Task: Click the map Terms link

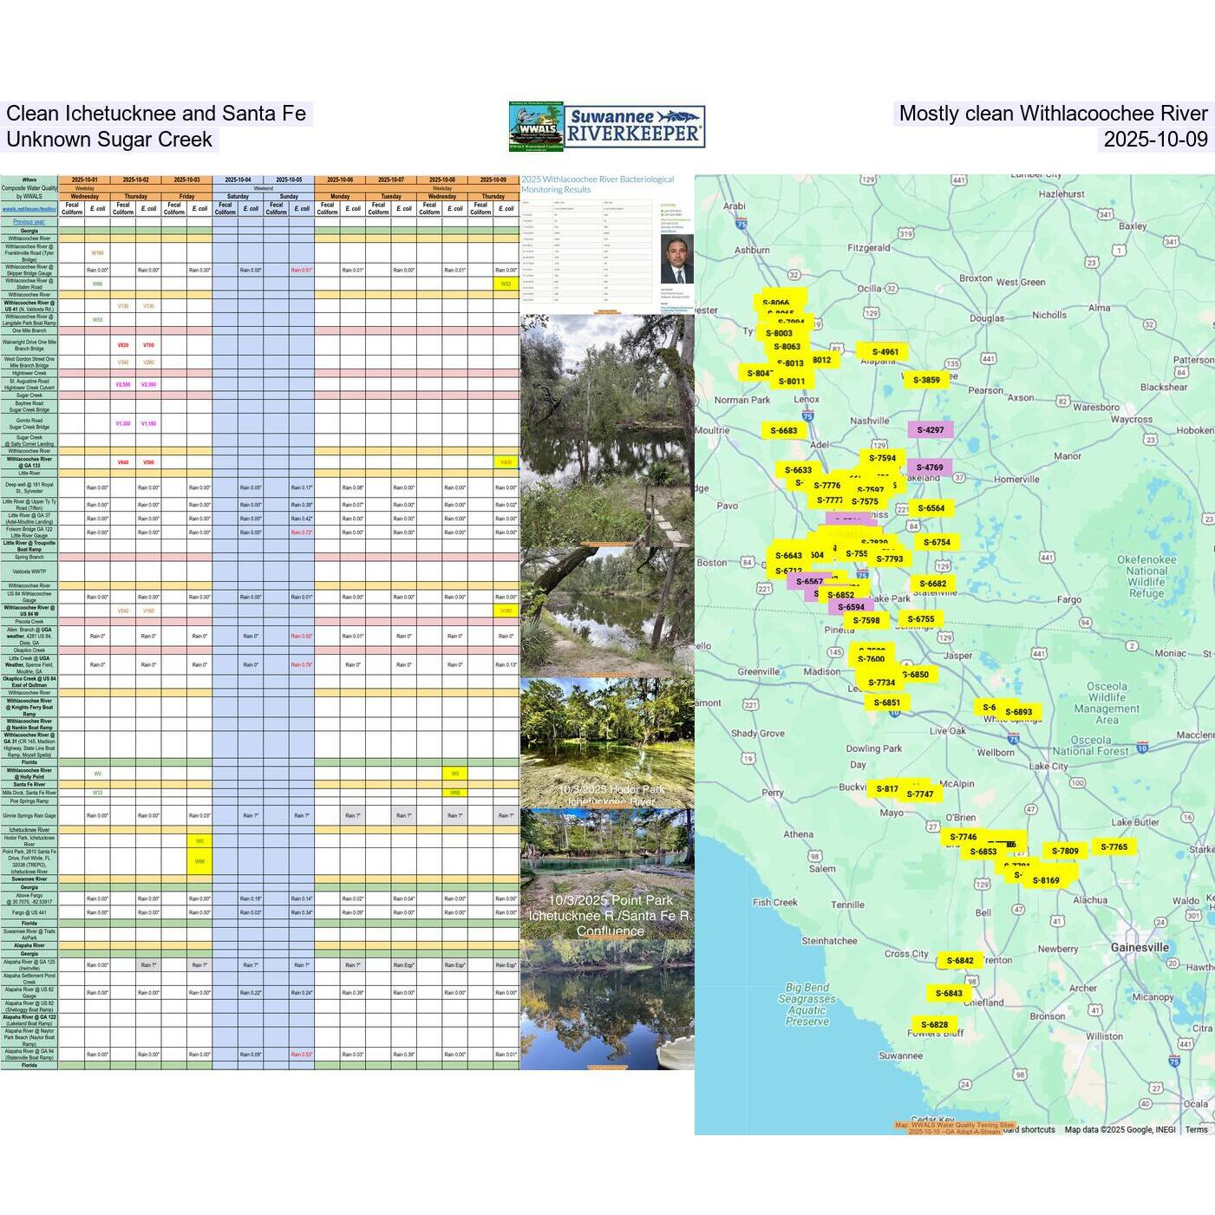Action: click(x=1196, y=1129)
